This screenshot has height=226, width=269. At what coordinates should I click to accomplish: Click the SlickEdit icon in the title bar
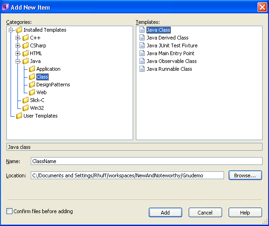click(x=6, y=7)
